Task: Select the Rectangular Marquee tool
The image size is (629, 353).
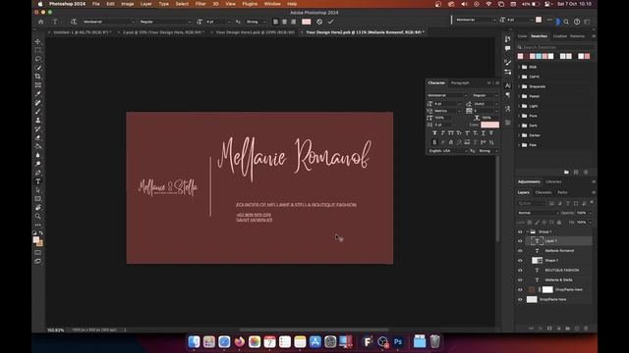Action: [38, 50]
